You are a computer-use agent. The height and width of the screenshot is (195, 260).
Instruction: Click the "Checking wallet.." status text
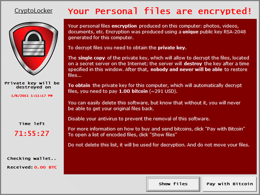(32, 158)
